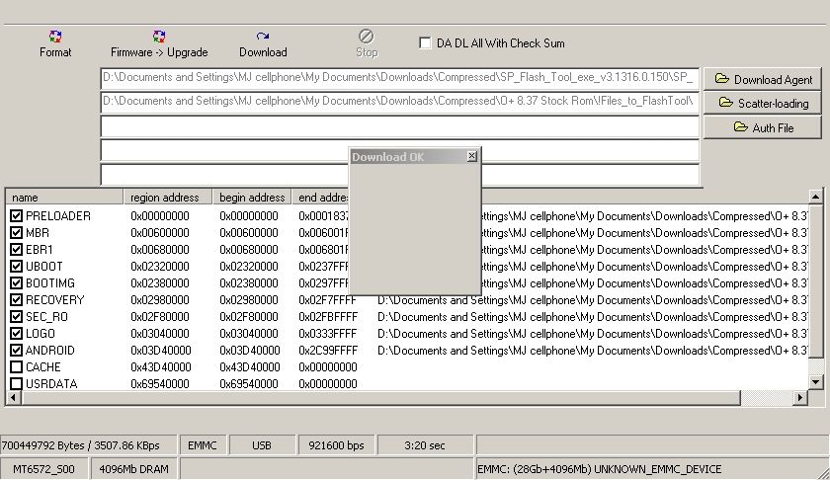Uncheck the PRELOADER partition
This screenshot has width=830, height=480.
(x=16, y=216)
